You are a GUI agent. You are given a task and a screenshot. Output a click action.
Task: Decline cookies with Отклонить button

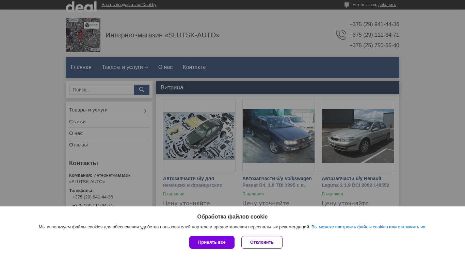coord(262,242)
